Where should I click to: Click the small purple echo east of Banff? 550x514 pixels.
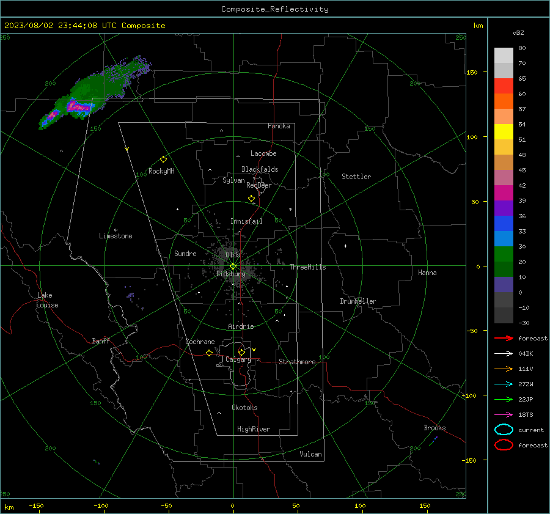pos(131,296)
